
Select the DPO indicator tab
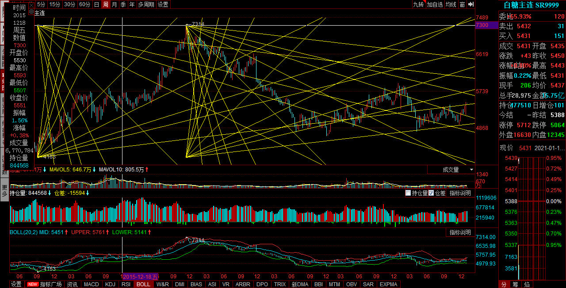(262, 284)
